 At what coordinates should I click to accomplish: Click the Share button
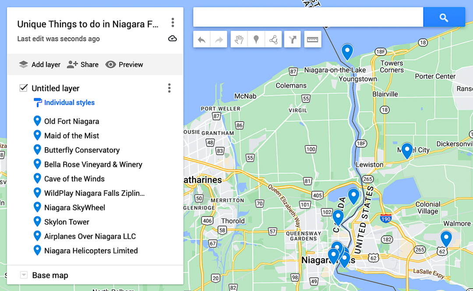[83, 64]
